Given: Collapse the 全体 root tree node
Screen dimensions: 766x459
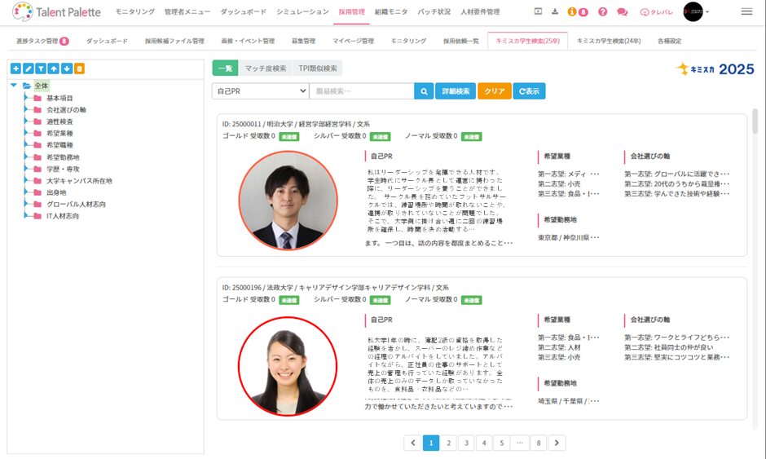Looking at the screenshot, I should 14,86.
